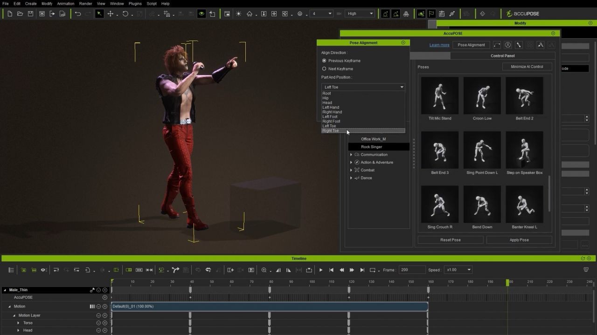Toggle the eye visibility icon in toolbar

(x=201, y=14)
